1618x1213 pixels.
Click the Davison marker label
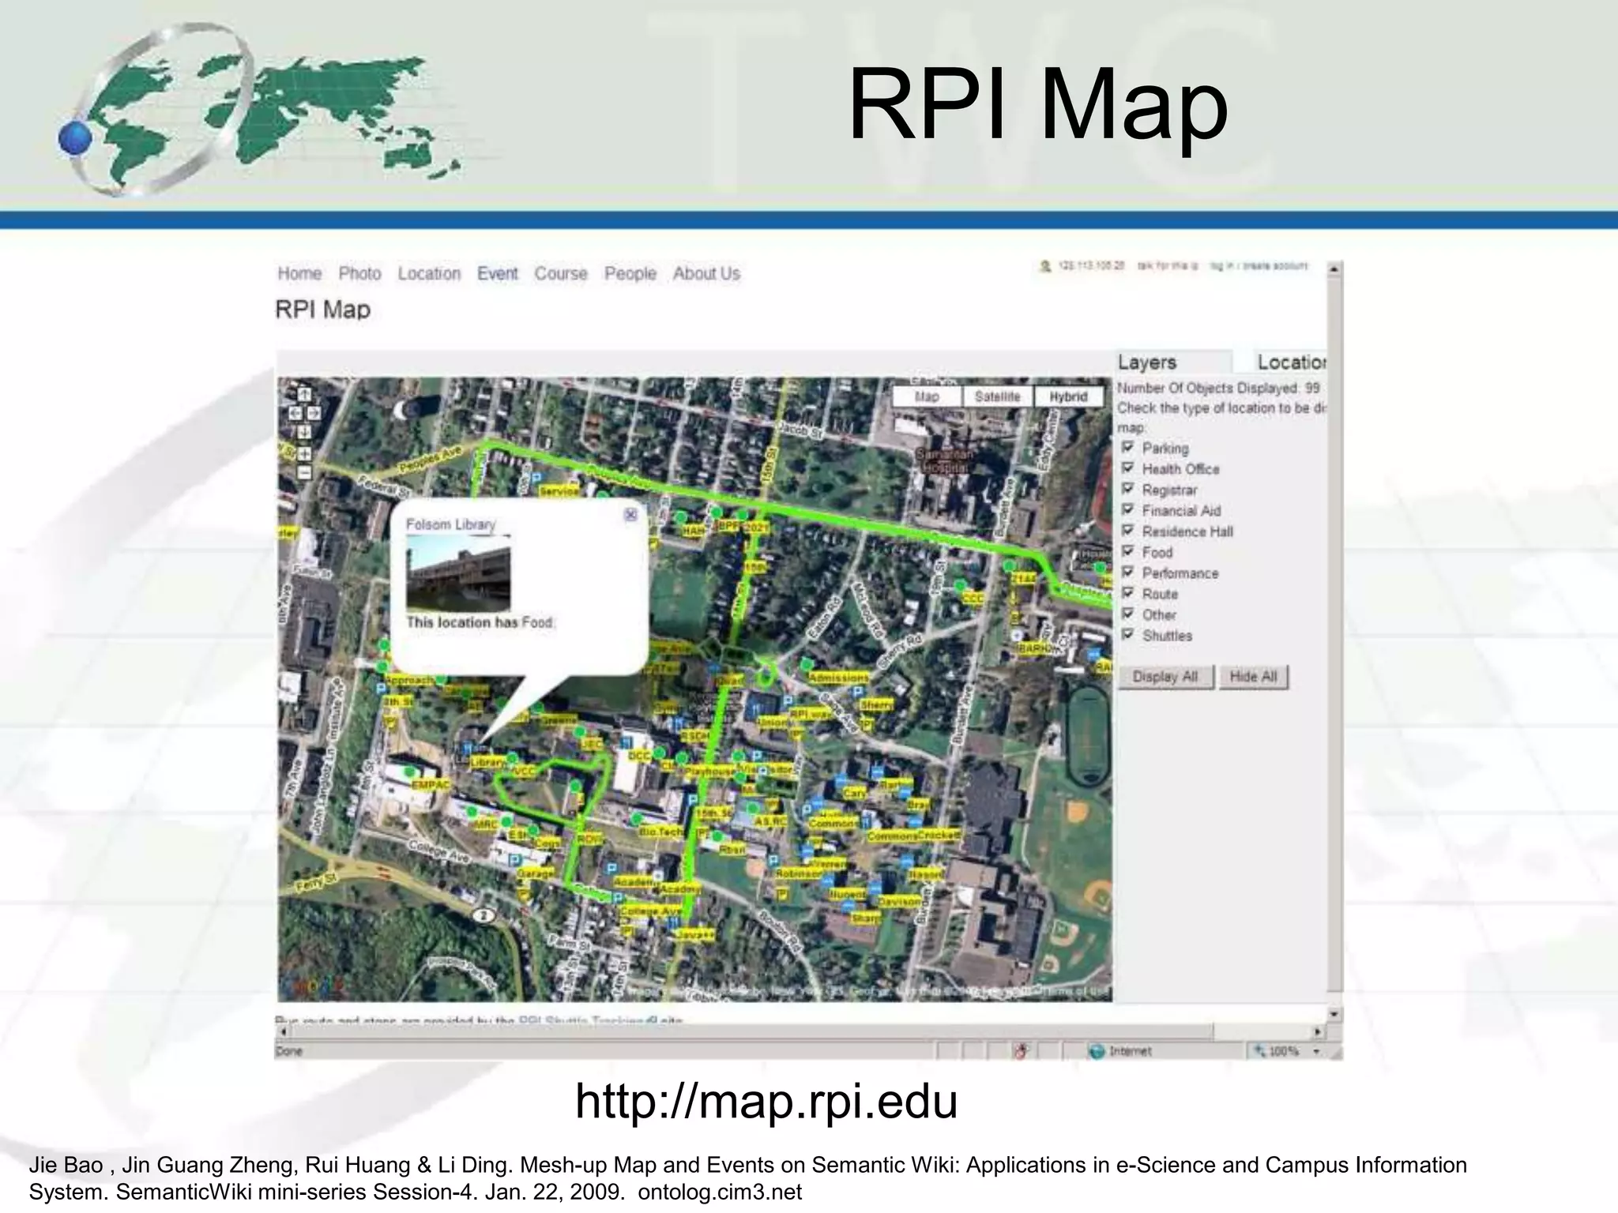[x=899, y=901]
